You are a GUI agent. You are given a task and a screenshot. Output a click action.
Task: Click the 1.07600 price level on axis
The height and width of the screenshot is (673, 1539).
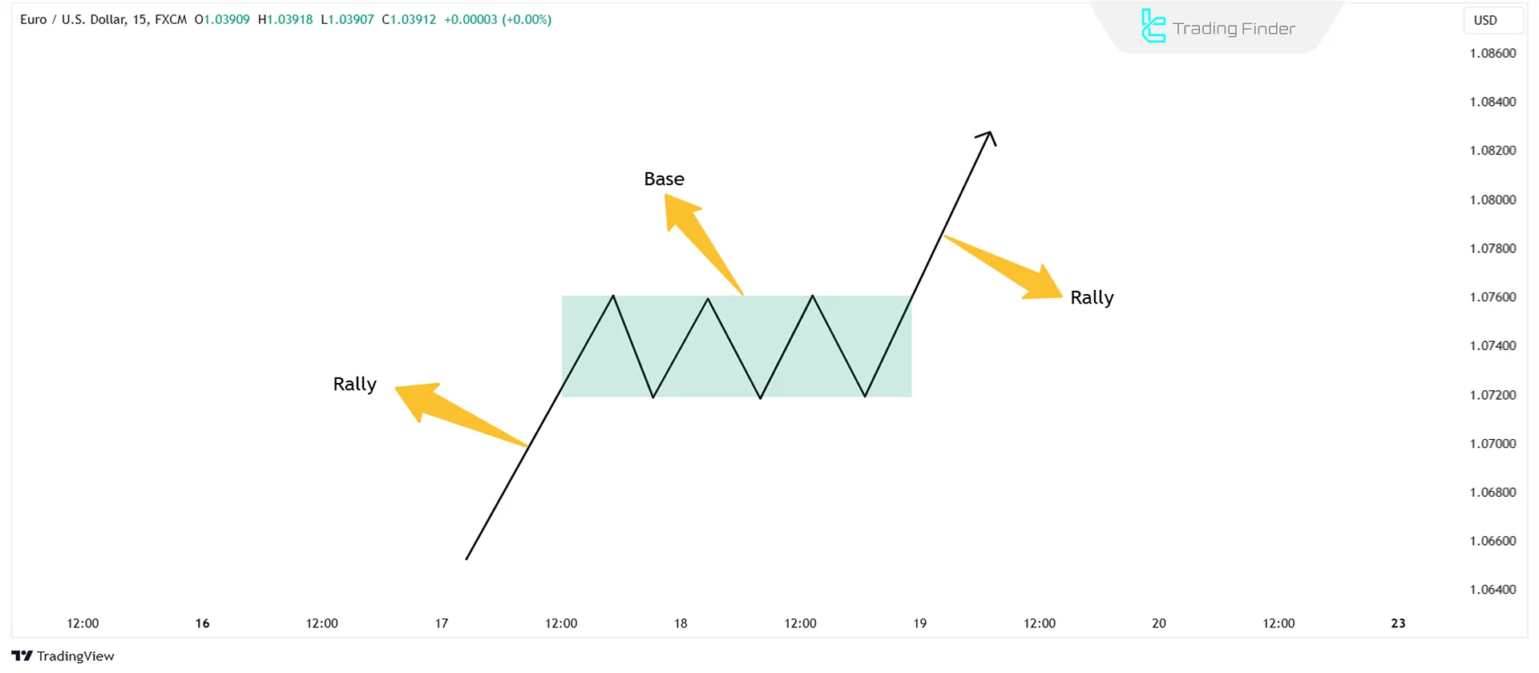(x=1493, y=297)
